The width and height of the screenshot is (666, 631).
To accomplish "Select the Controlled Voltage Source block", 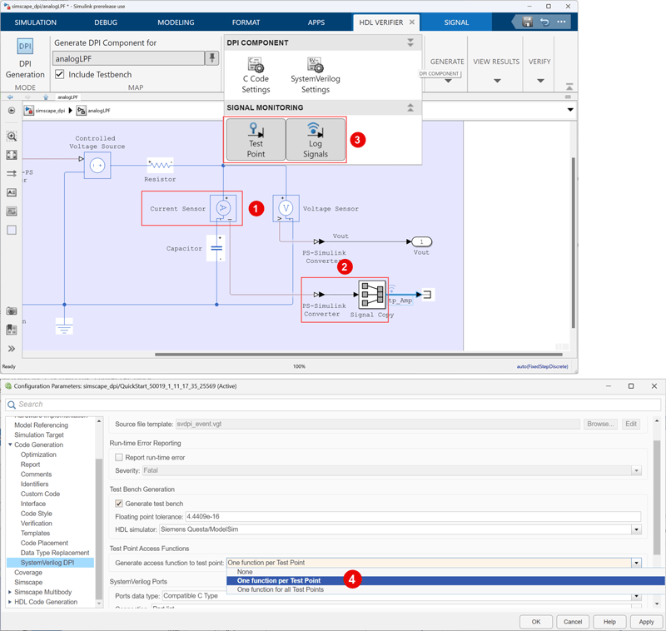I will tap(97, 165).
